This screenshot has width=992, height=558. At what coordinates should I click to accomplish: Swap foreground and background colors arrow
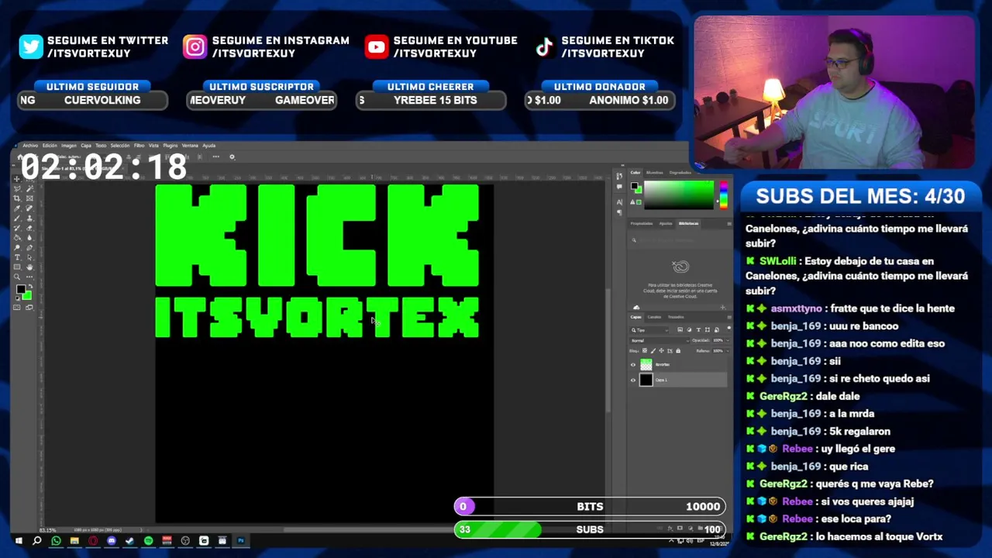[x=31, y=286]
